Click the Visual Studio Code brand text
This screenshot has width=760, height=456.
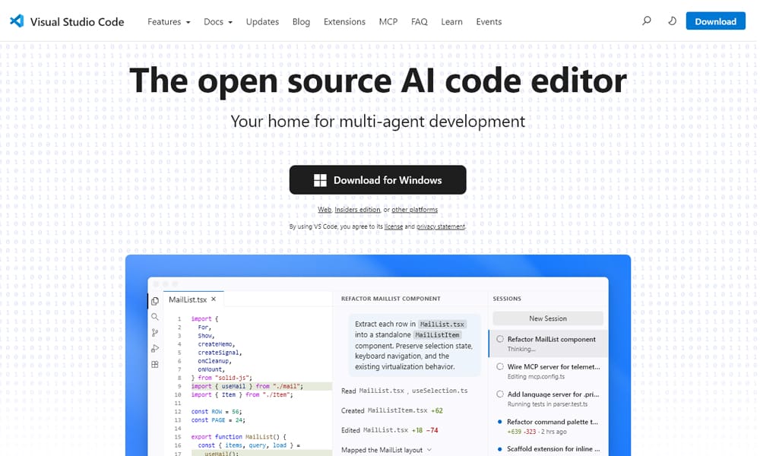pyautogui.click(x=77, y=22)
